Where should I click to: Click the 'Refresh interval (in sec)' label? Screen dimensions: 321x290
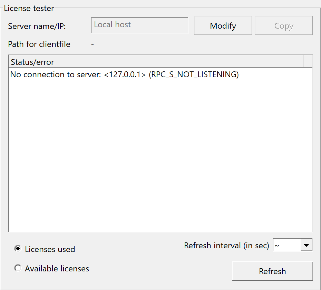[x=226, y=246]
